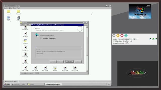Click the selected-objects status bar in Internet window

point(27,73)
